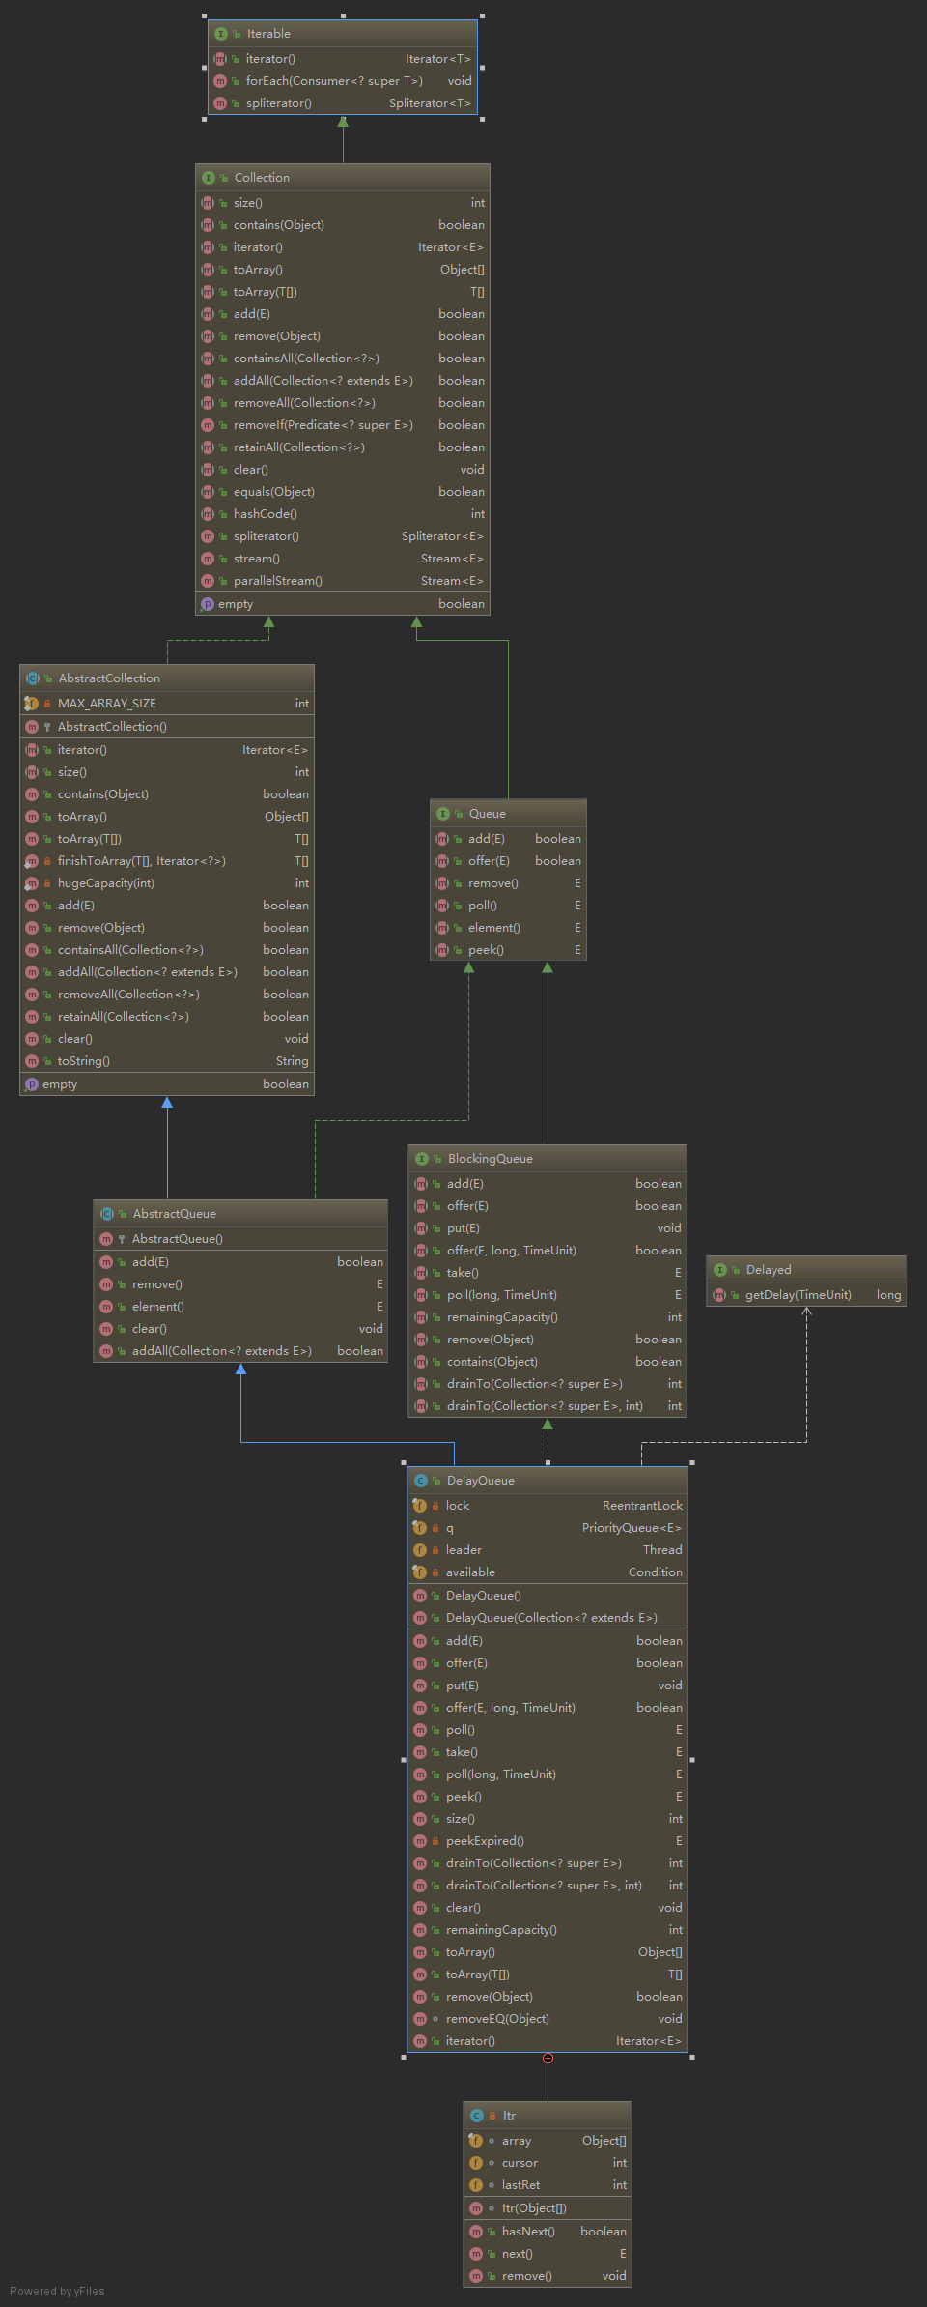This screenshot has height=2307, width=927.
Task: Select the AbstractQueue node title
Action: (x=175, y=1214)
